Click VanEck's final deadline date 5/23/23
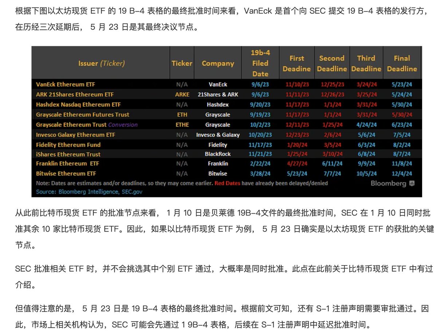 402,84
